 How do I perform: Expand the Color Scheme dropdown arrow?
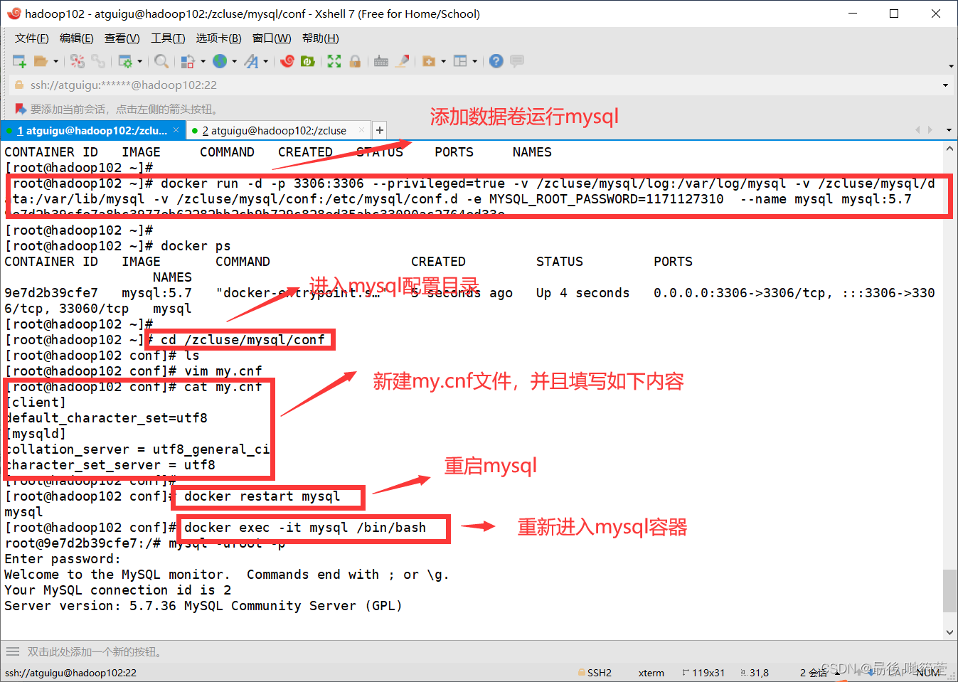(203, 62)
